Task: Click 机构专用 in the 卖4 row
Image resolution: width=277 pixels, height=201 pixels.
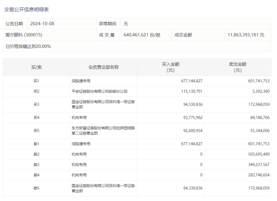Action: click(79, 175)
